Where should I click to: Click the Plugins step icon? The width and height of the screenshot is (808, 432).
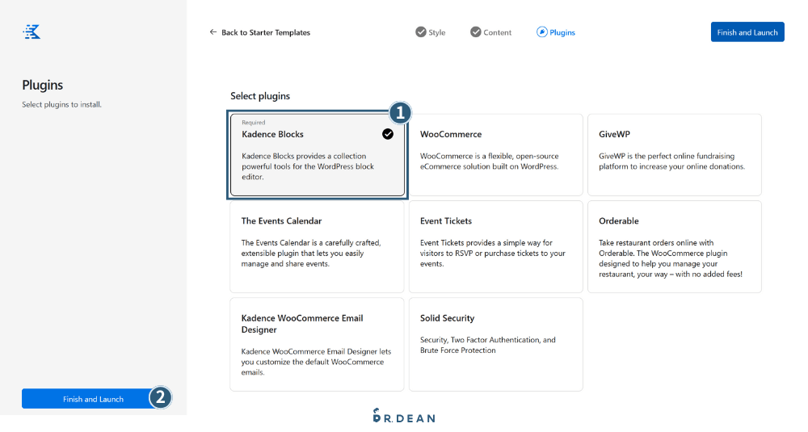click(x=541, y=32)
